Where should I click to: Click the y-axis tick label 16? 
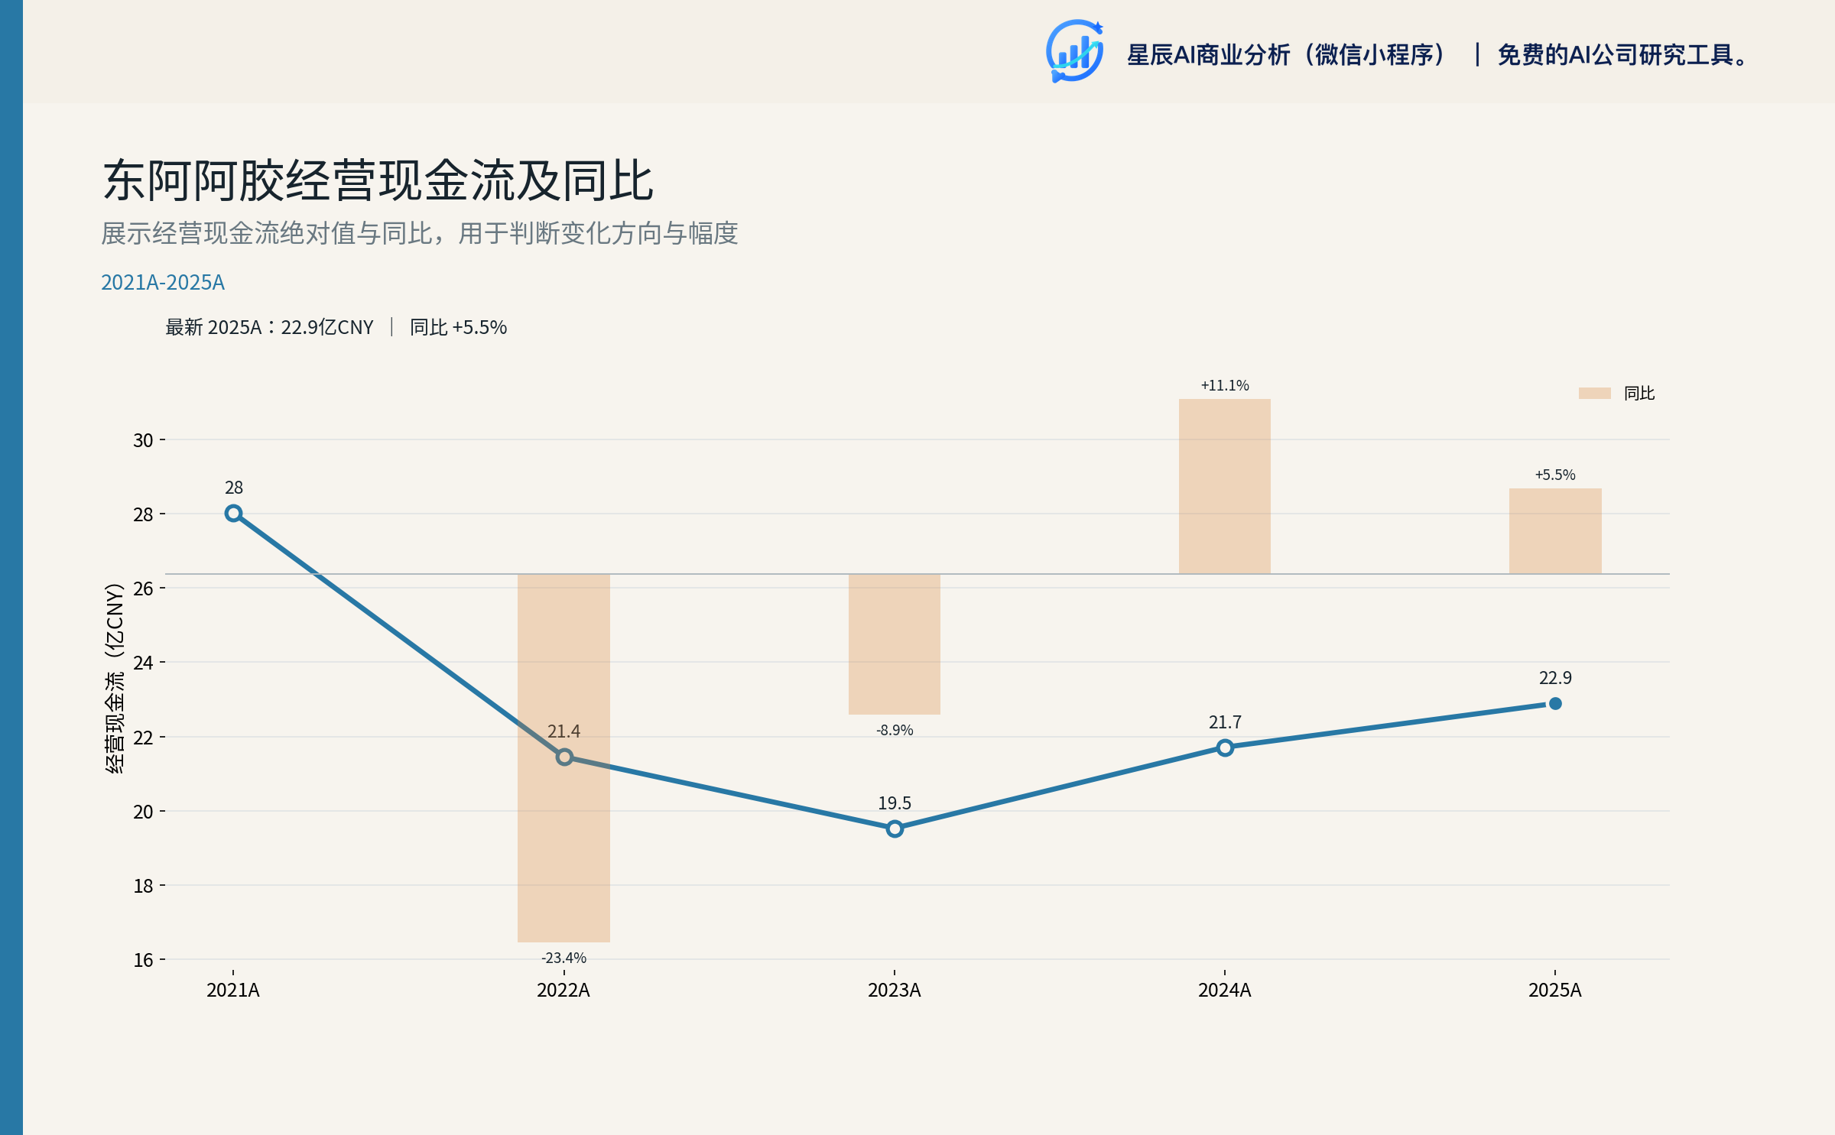tap(143, 960)
